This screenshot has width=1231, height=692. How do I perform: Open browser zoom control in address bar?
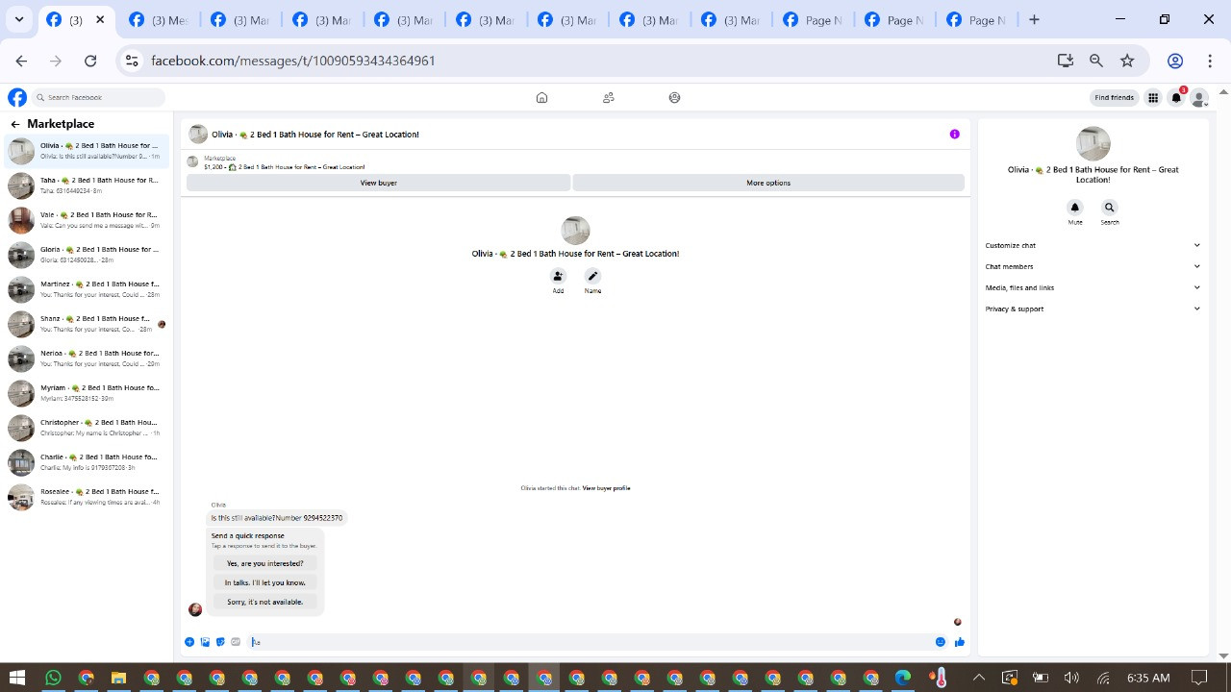click(x=1095, y=61)
